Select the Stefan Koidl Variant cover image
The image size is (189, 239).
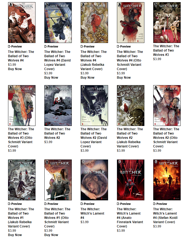coord(167,180)
